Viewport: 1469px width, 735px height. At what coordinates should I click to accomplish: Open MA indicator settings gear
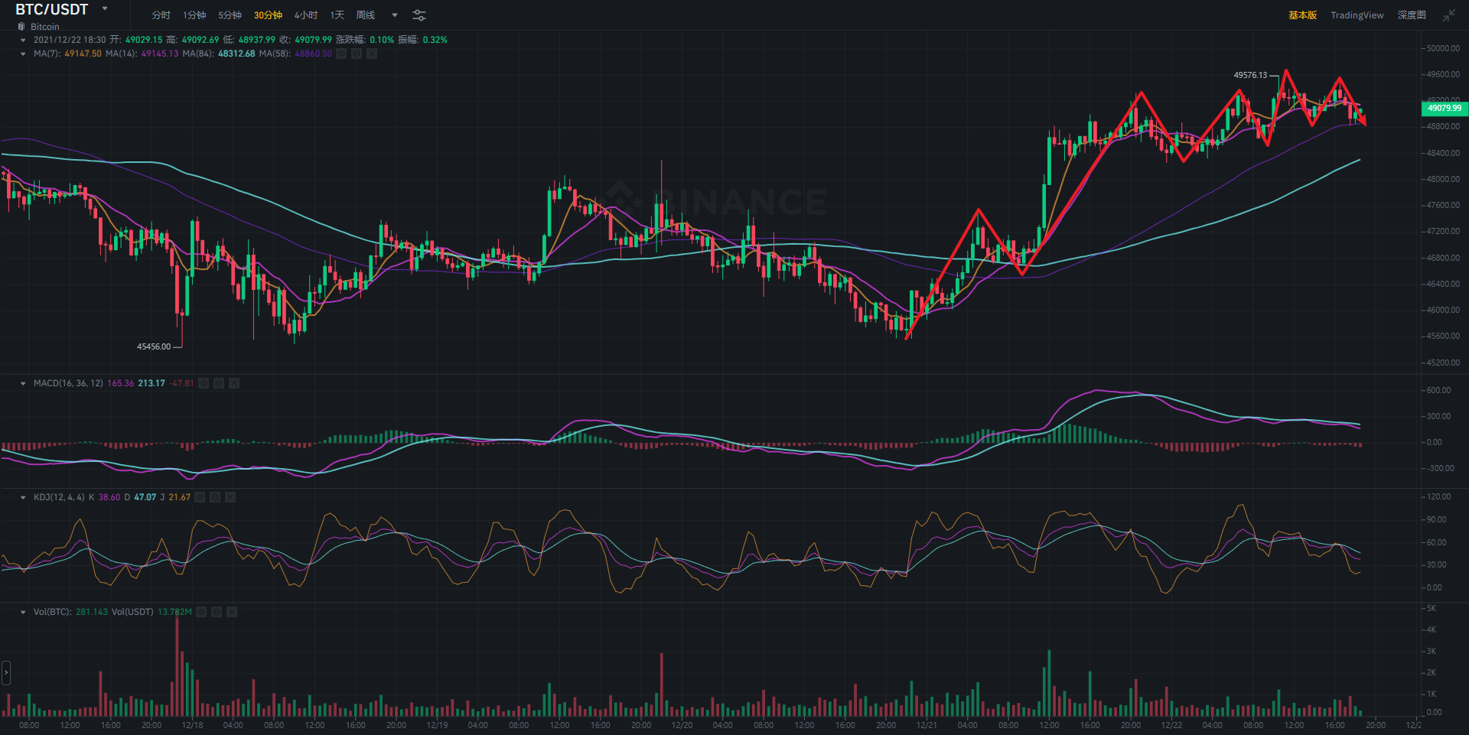357,54
